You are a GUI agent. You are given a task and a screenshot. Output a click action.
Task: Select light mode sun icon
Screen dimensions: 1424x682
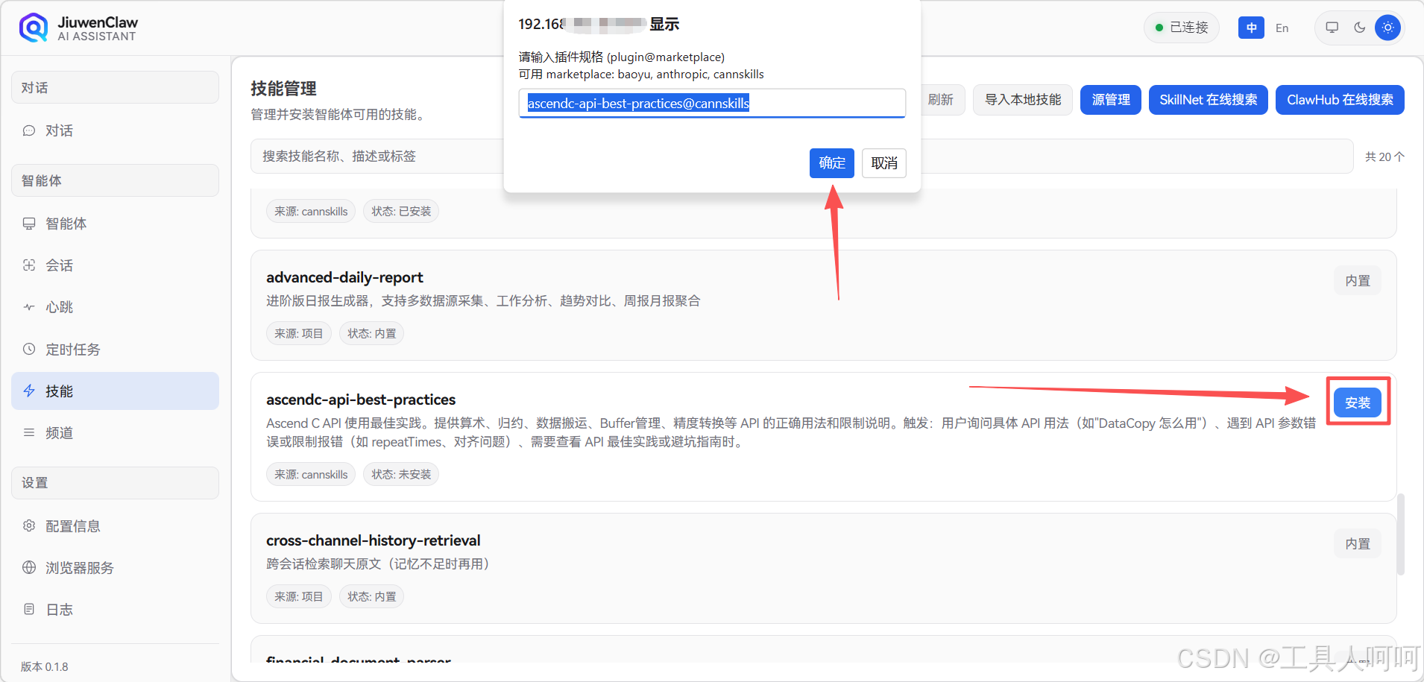(1387, 28)
